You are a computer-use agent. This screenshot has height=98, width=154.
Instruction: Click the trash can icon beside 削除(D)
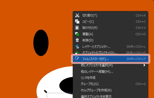77,40
